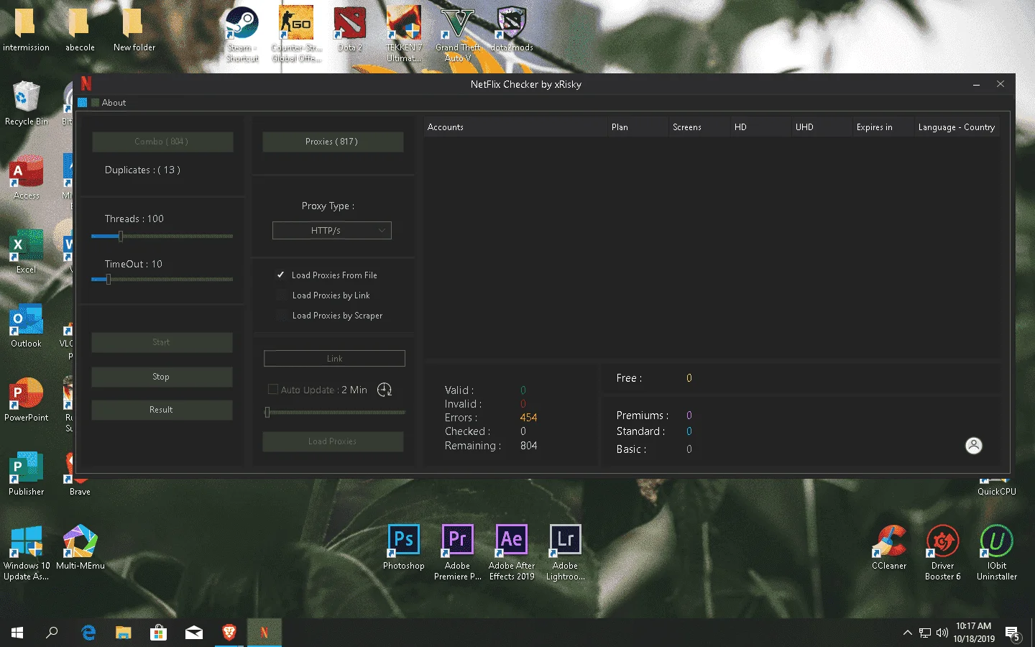
Task: Open Microsoft Store from the taskbar
Action: 159,633
